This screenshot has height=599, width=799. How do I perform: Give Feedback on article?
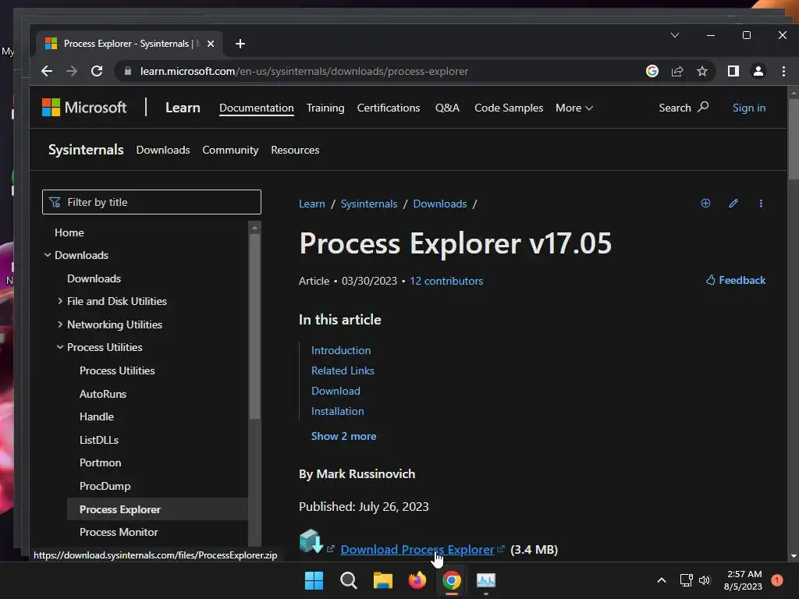coord(736,280)
